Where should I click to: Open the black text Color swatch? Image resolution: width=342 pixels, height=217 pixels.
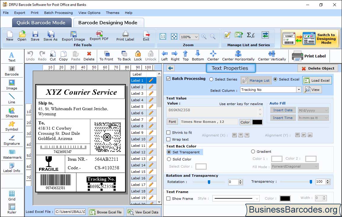[257, 122]
